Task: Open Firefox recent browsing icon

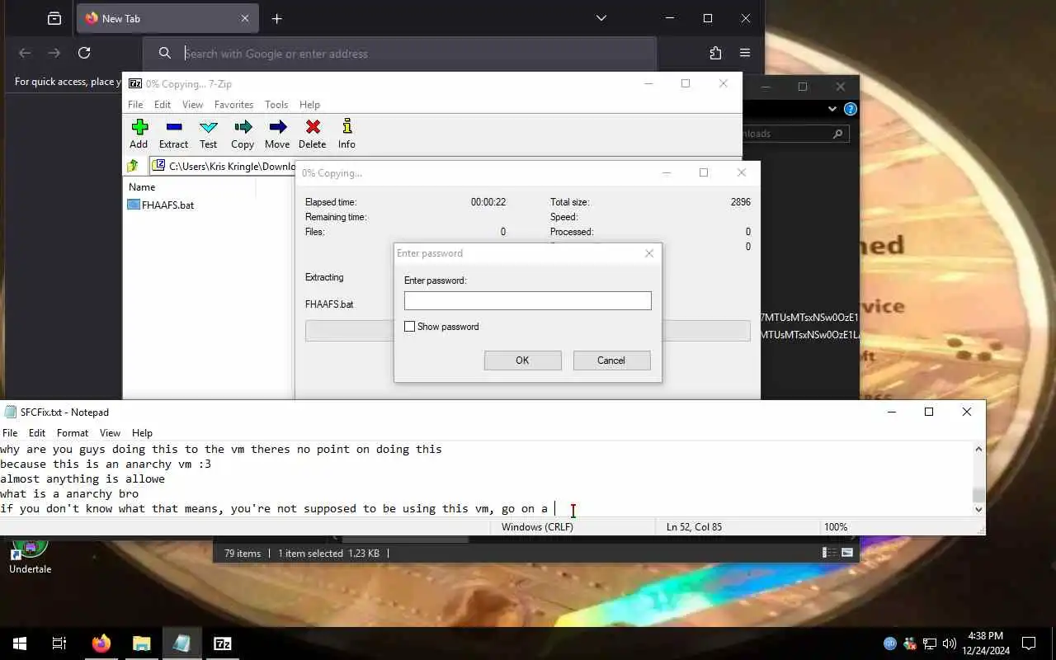Action: coord(54,18)
